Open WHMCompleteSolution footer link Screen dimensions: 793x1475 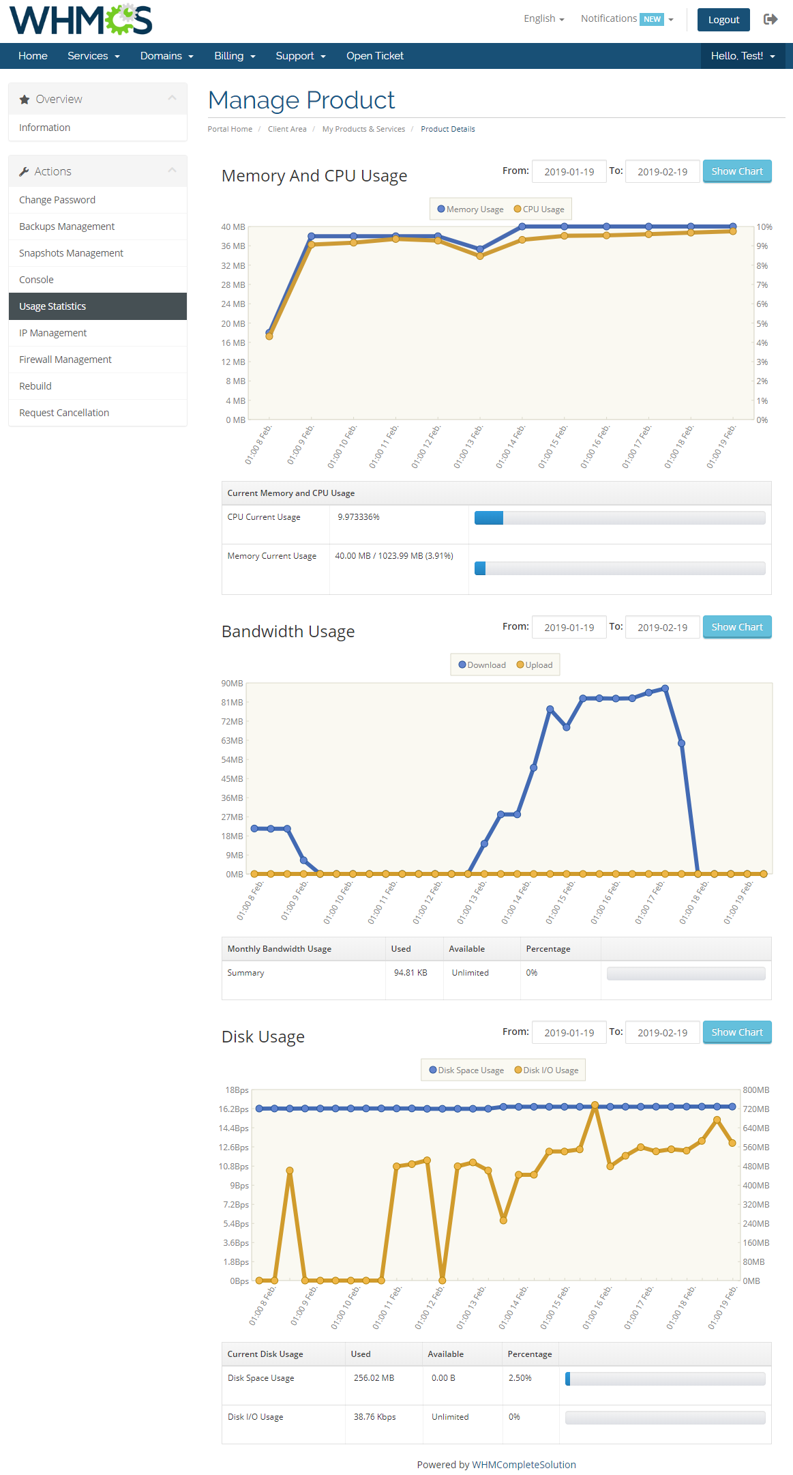[524, 1465]
